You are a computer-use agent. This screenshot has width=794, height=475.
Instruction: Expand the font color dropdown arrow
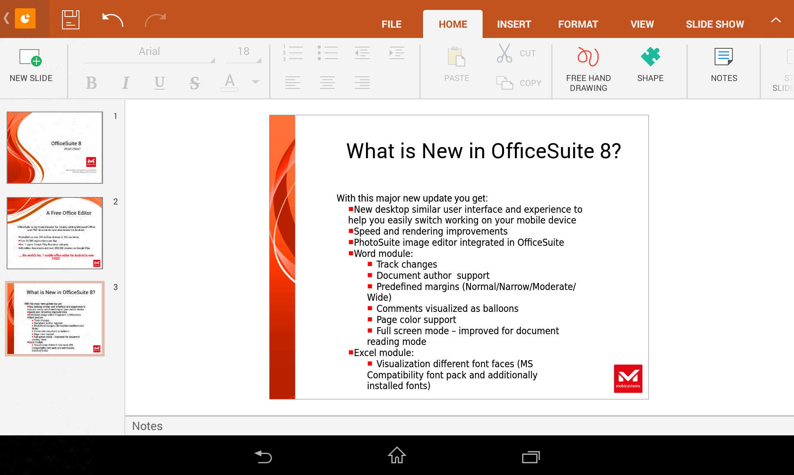point(256,82)
